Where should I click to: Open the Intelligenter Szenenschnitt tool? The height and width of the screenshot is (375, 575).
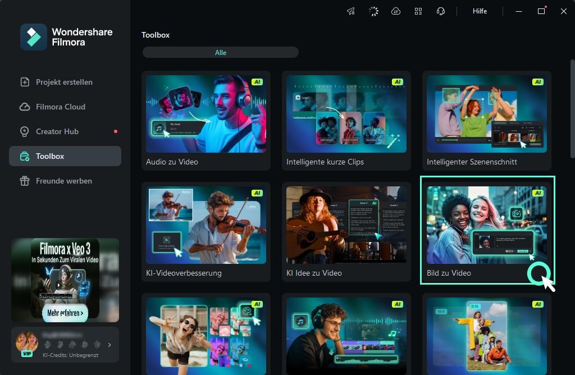[487, 121]
